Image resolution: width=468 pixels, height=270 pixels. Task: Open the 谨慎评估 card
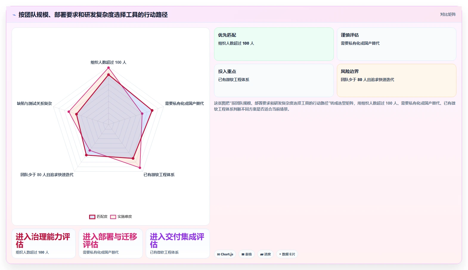396,44
